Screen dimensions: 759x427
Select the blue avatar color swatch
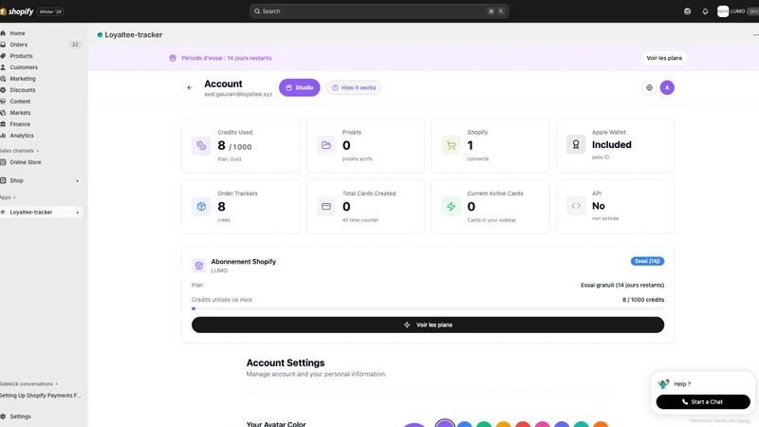click(x=465, y=424)
